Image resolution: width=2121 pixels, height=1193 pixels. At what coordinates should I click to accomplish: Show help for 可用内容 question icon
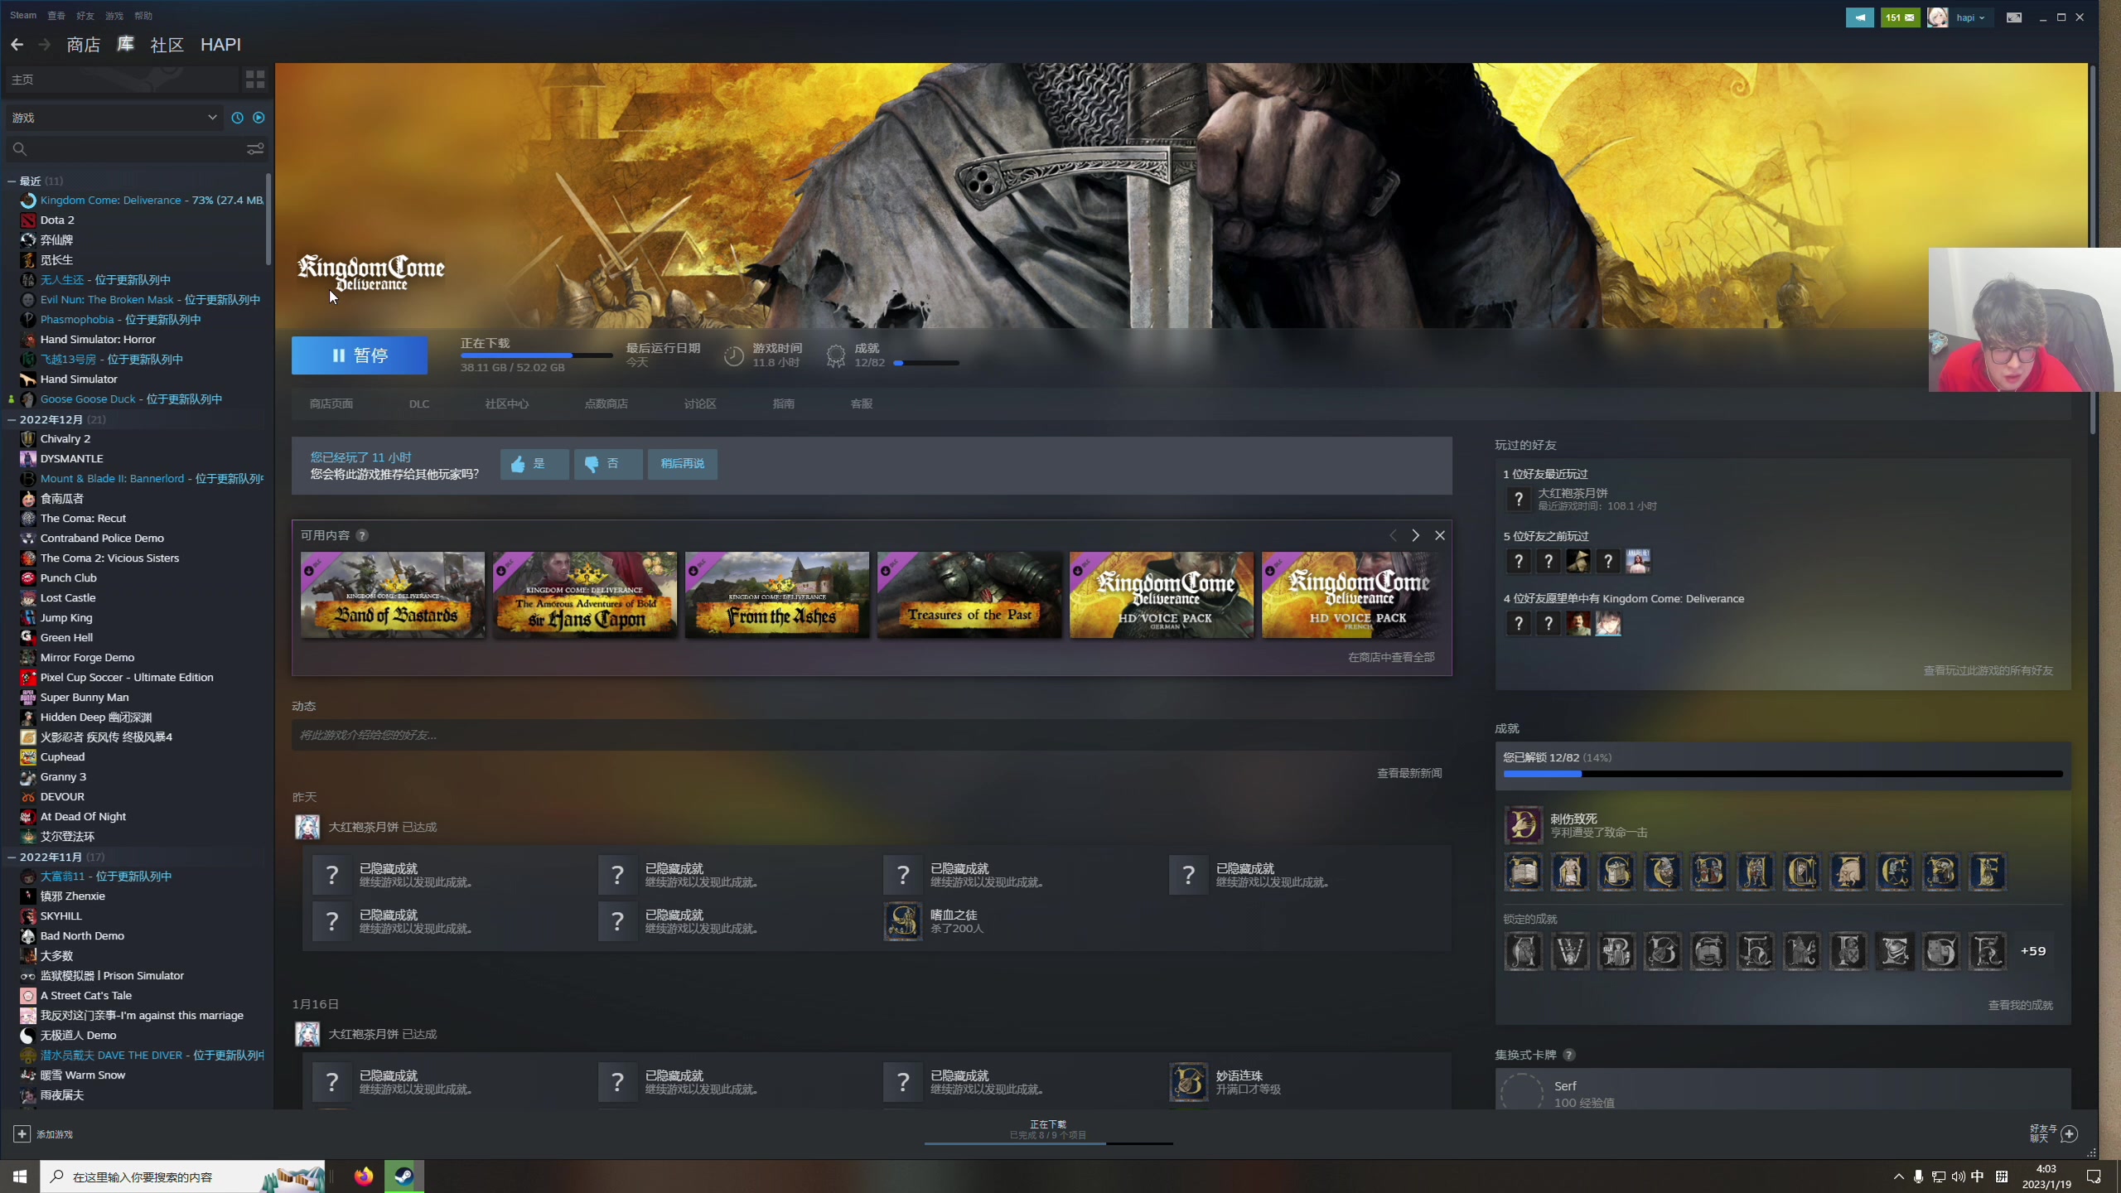[362, 535]
